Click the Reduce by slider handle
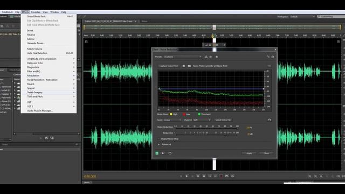Viewport: 345px width, 194px height. (x=225, y=135)
